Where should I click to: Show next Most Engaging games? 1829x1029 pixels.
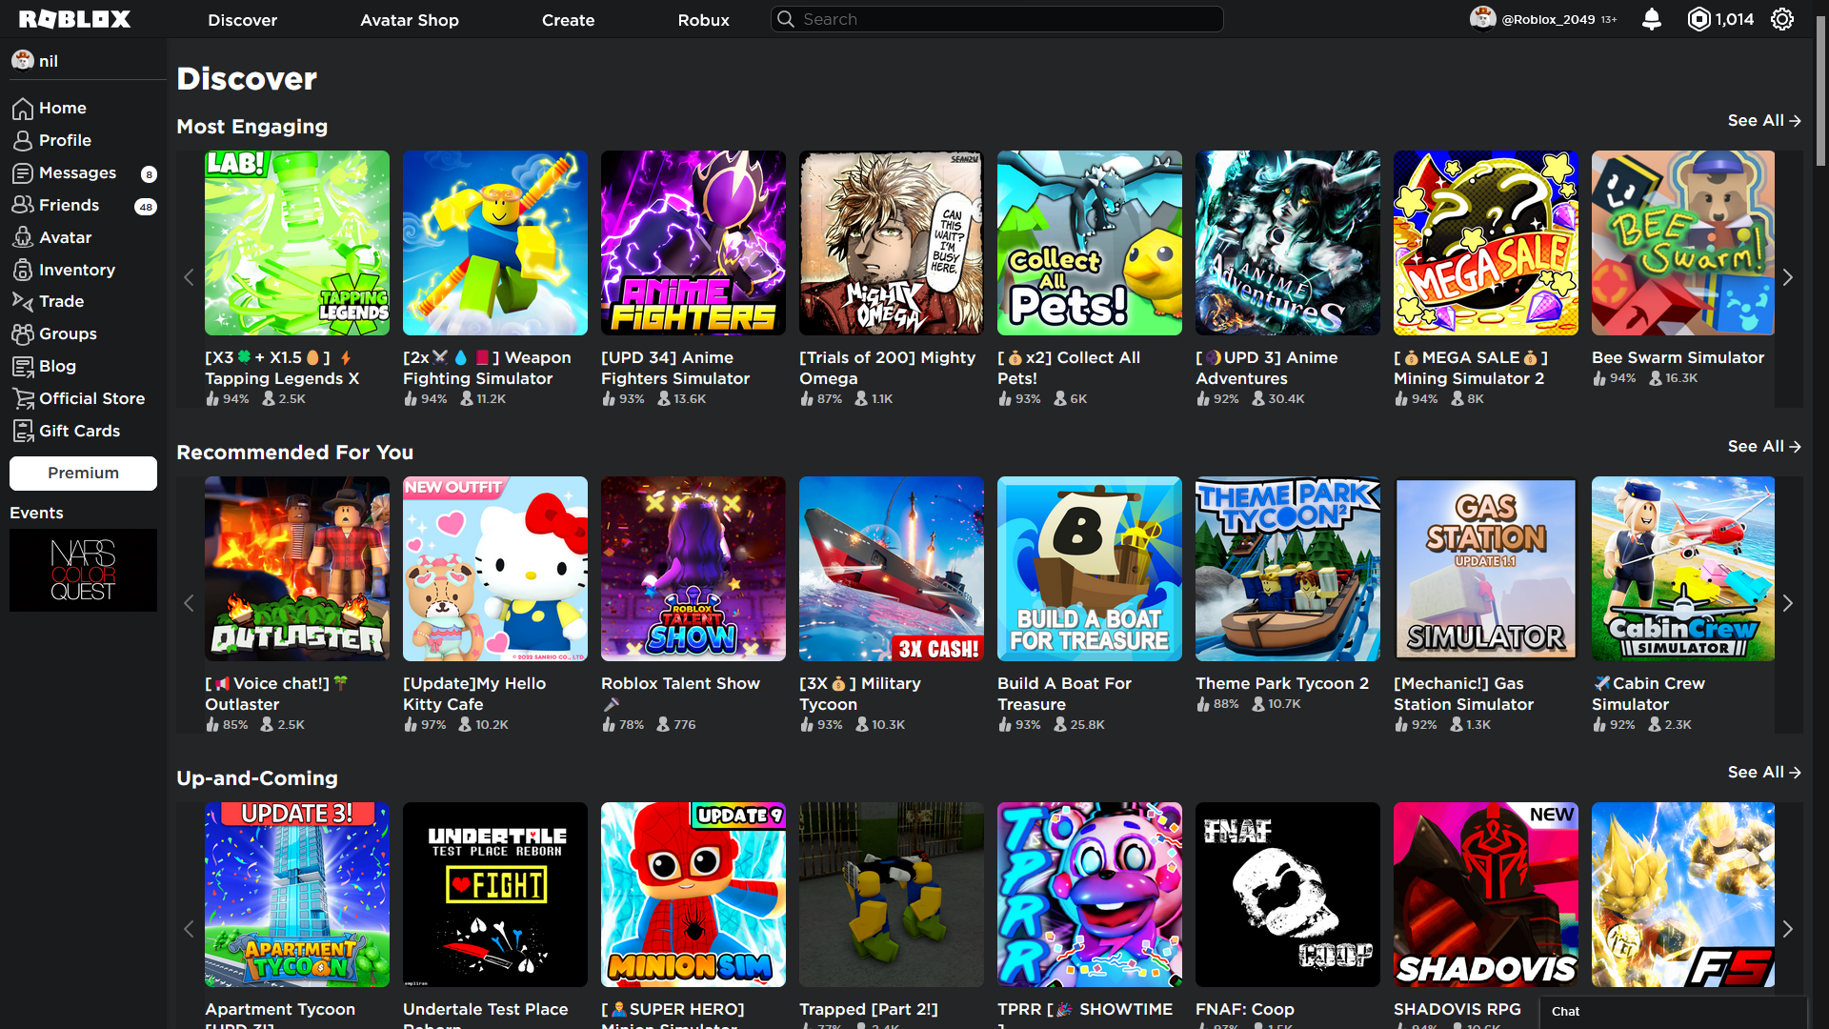1788,277
